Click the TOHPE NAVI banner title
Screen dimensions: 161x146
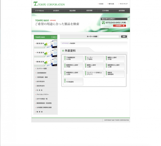(x=42, y=20)
